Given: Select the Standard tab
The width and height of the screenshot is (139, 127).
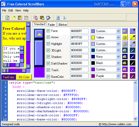Looking at the screenshot, I should [40, 24].
